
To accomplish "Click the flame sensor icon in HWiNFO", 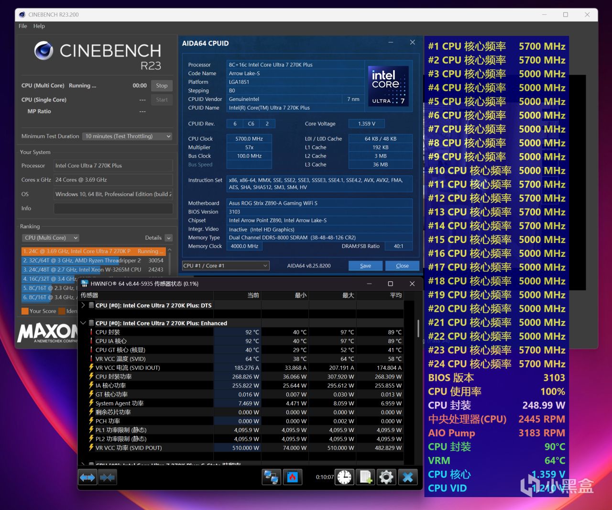I will 292,477.
